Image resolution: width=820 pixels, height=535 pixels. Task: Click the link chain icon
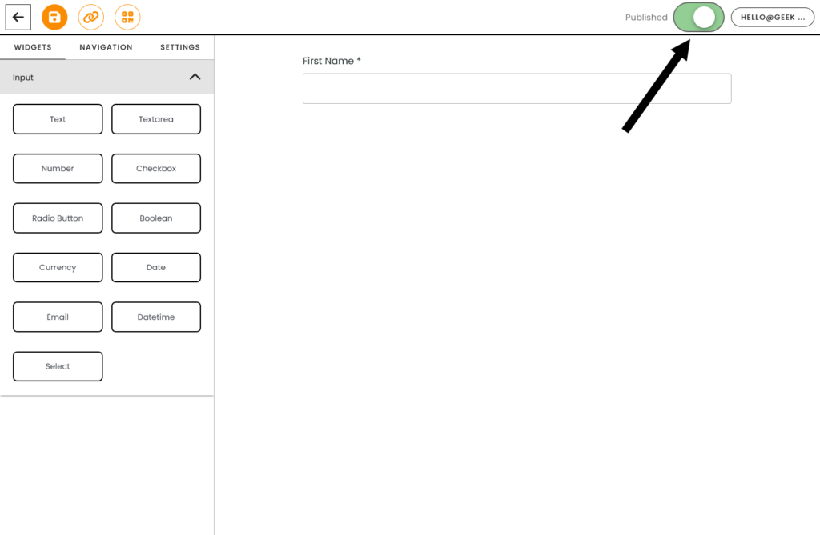(x=90, y=17)
